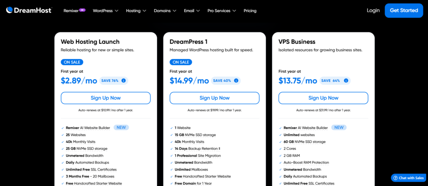
Task: Click 'Unlimited websites' feature
Action: pos(299,135)
